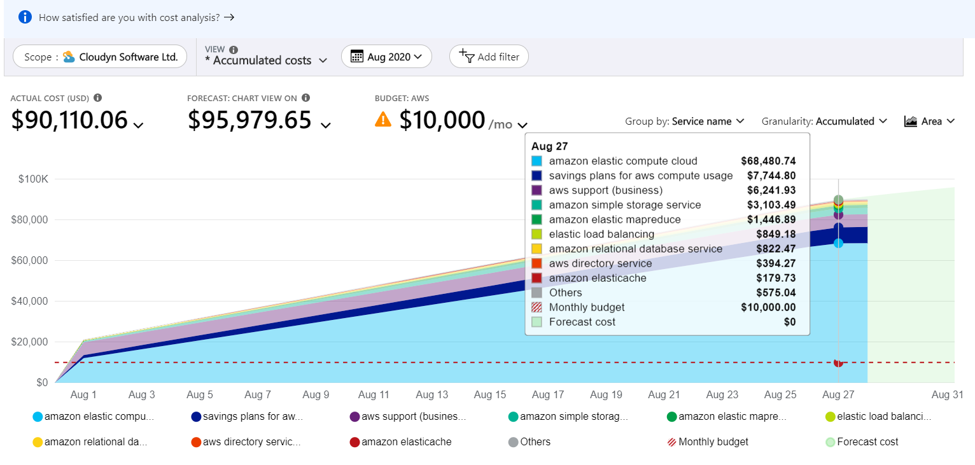Click the info icon beside VIEW label
The image size is (975, 465).
[x=234, y=50]
